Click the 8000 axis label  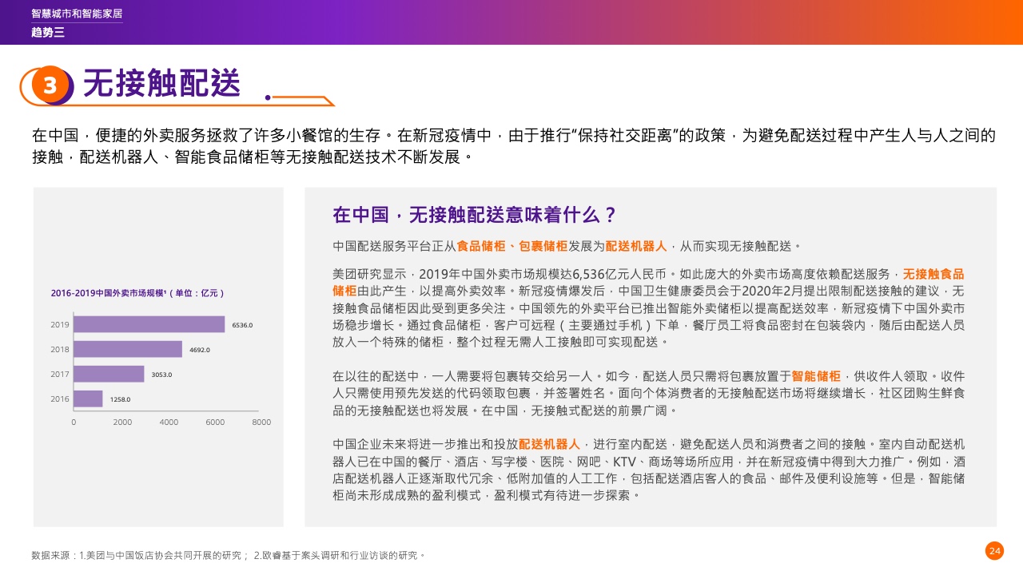261,422
